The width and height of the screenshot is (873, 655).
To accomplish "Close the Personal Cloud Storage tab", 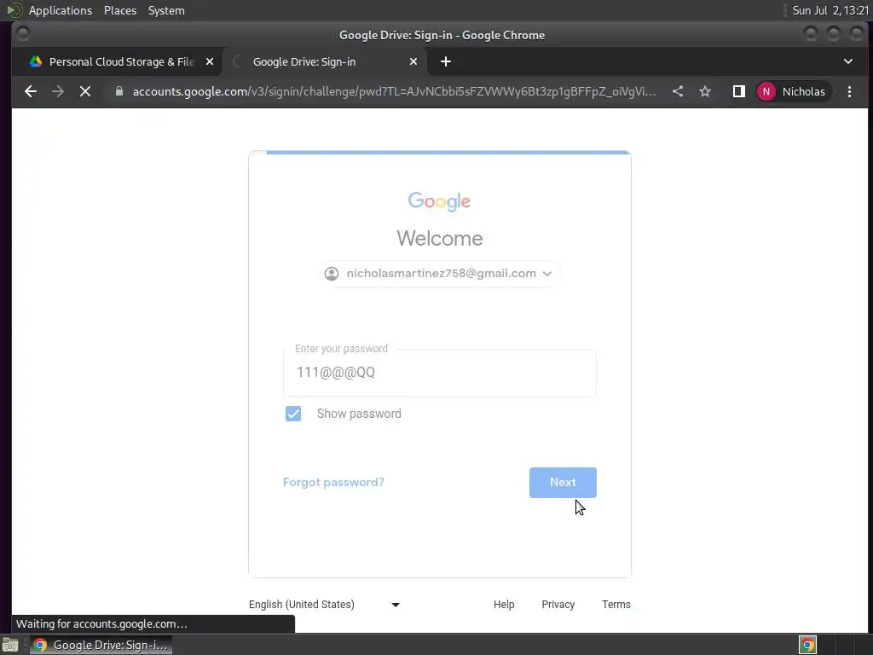I will click(210, 61).
